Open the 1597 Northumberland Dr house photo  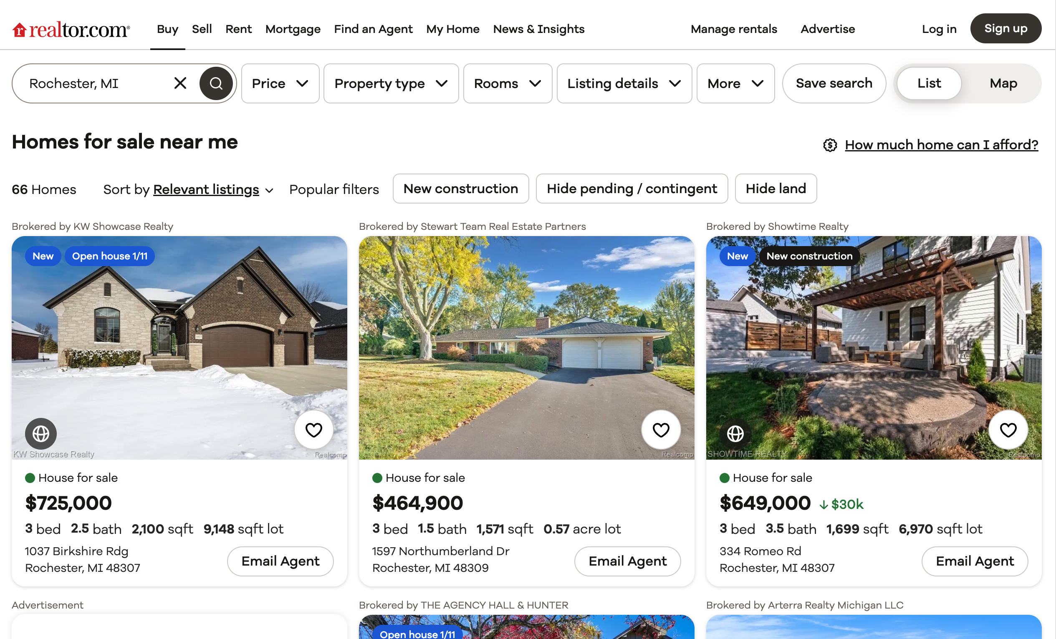pos(526,348)
